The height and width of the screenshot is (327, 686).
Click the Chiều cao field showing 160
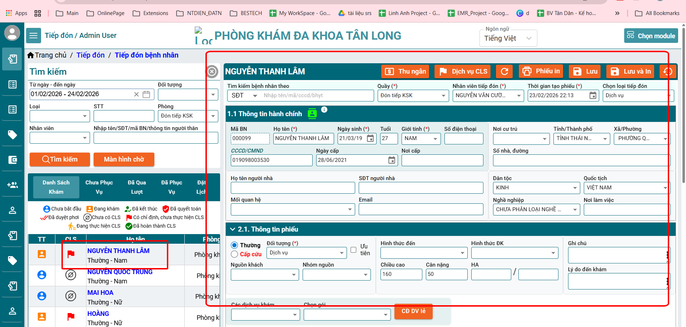[401, 274]
